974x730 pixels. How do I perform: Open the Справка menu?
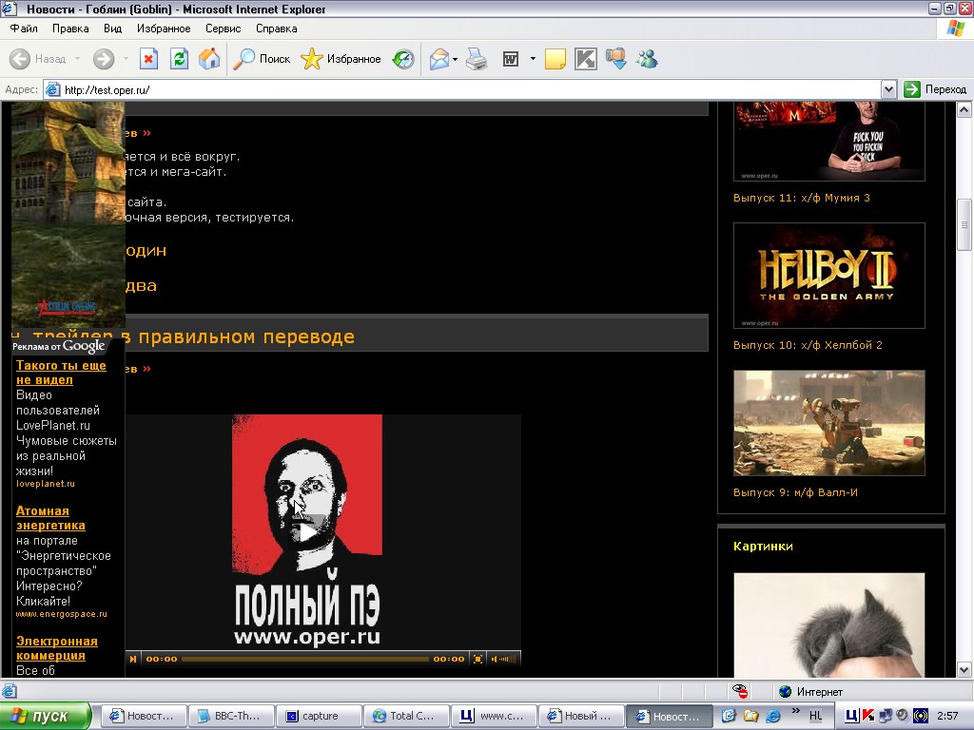click(x=277, y=29)
